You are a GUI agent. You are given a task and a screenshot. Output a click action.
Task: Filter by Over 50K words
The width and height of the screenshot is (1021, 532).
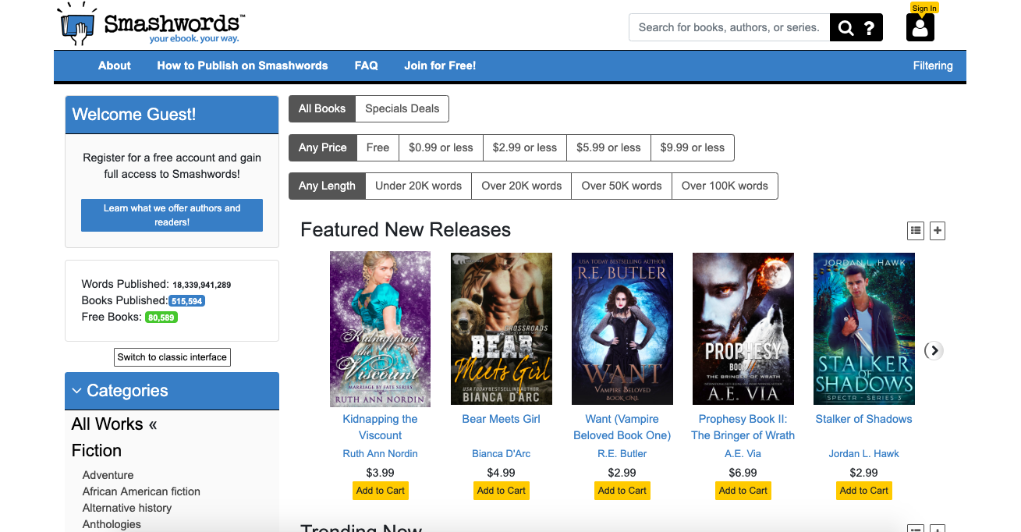tap(622, 186)
